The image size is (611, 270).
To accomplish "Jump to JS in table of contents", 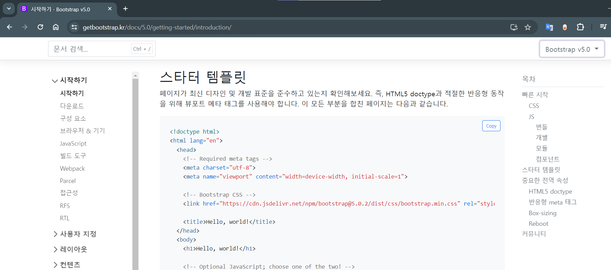I will click(531, 116).
